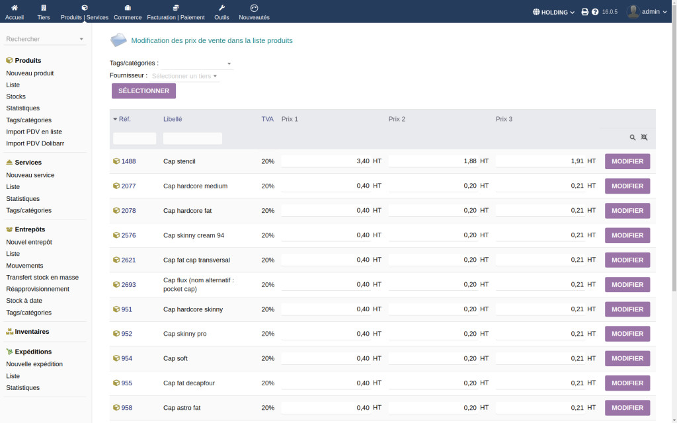Open the Outils wrench icon
This screenshot has height=423, width=677.
(221, 7)
